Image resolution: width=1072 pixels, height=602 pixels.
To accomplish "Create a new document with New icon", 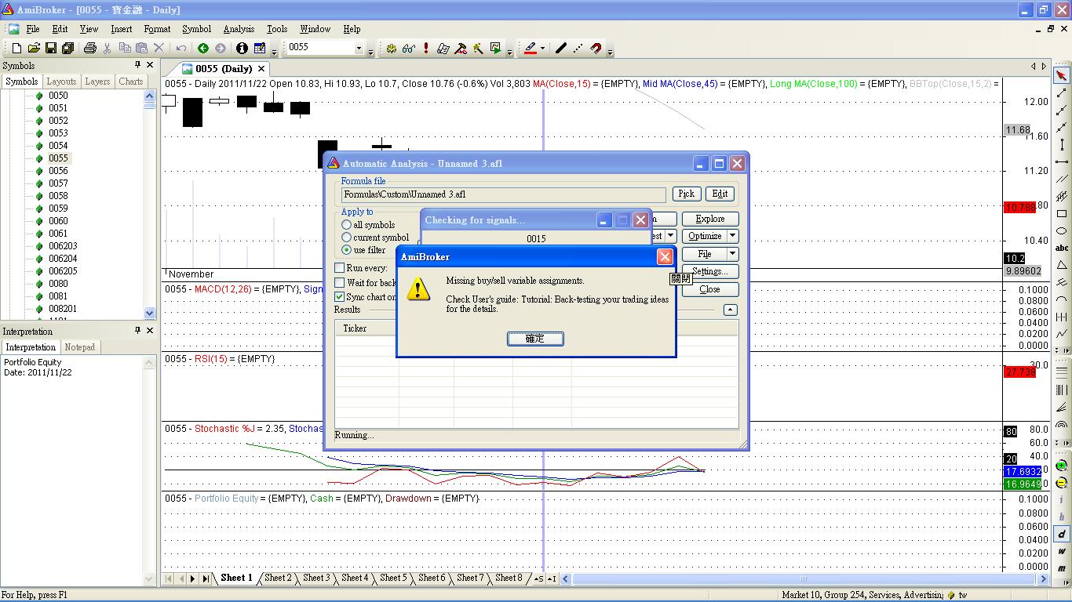I will point(16,48).
